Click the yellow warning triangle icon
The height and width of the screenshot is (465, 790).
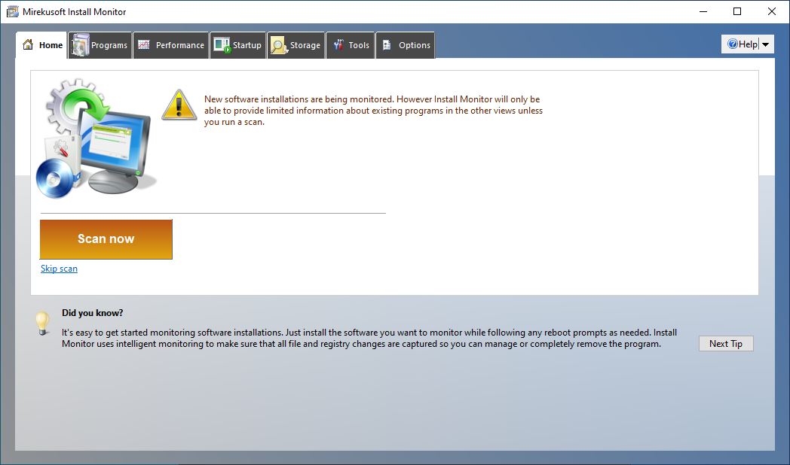coord(179,105)
